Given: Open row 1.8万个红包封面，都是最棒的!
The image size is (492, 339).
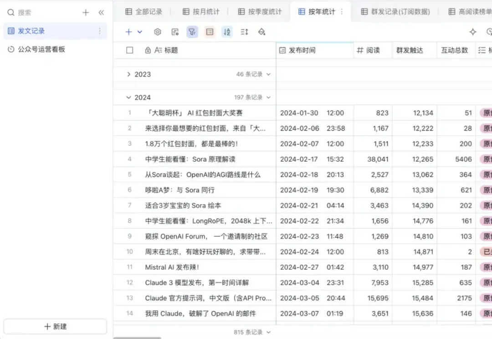Looking at the screenshot, I should (191, 144).
